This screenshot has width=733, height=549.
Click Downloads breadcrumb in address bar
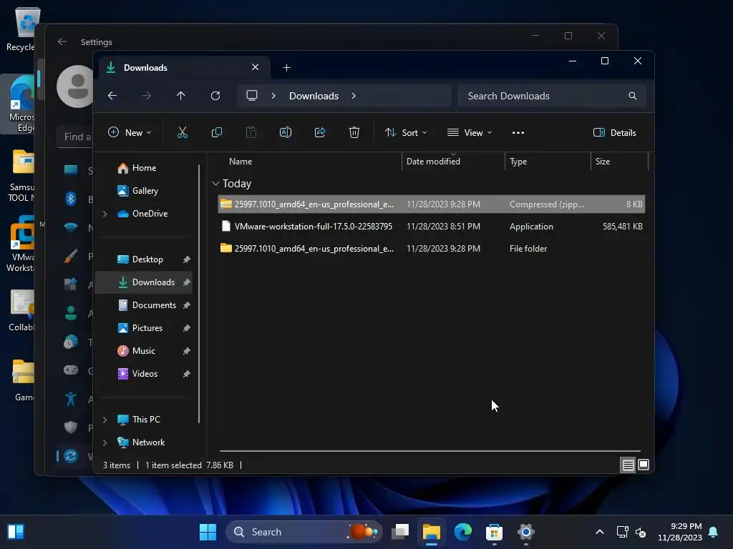[314, 96]
